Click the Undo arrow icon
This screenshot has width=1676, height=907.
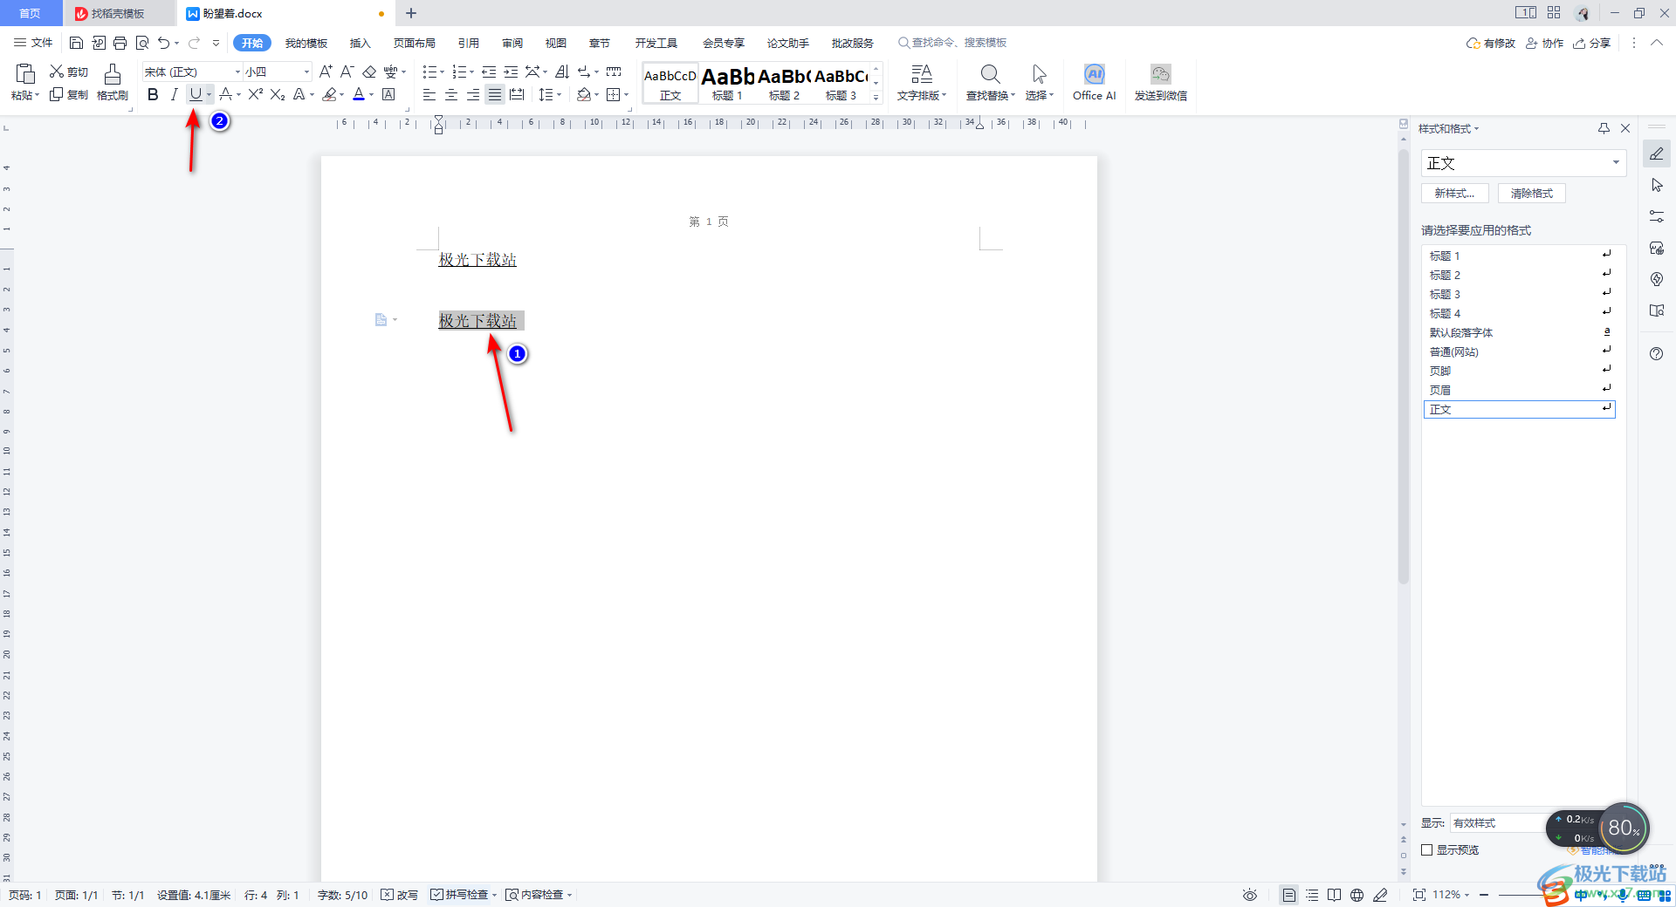click(163, 43)
